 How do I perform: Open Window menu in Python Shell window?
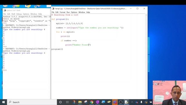[34, 14]
